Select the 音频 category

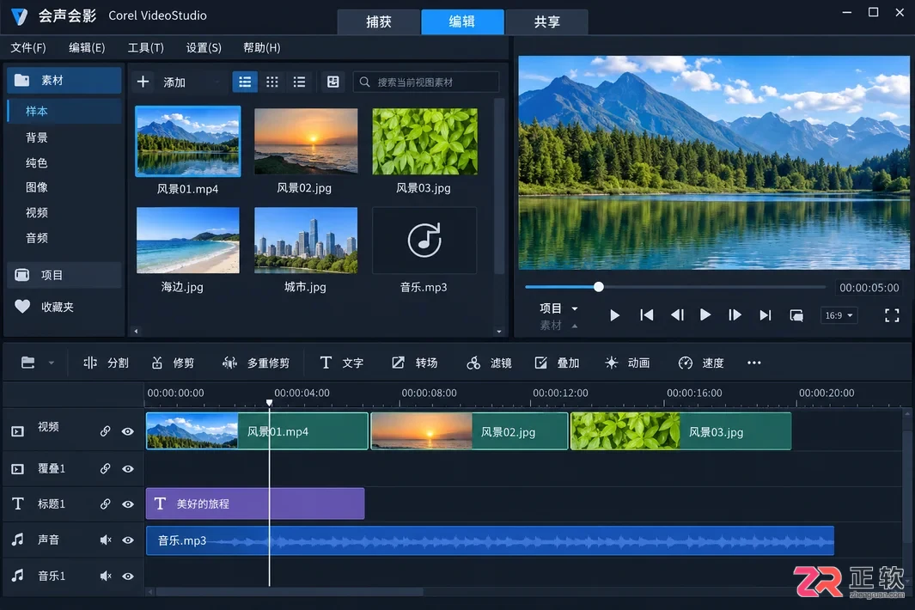pyautogui.click(x=37, y=238)
